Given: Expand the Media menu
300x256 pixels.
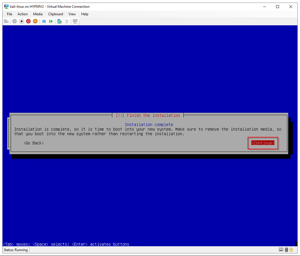Looking at the screenshot, I should (x=38, y=14).
